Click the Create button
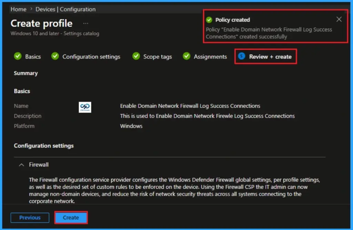Image resolution: width=353 pixels, height=230 pixels. pos(71,218)
